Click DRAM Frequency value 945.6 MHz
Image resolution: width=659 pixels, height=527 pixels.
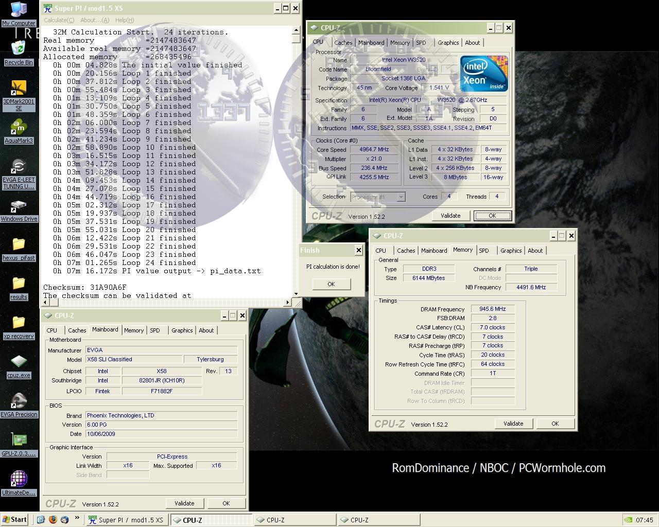tap(493, 309)
